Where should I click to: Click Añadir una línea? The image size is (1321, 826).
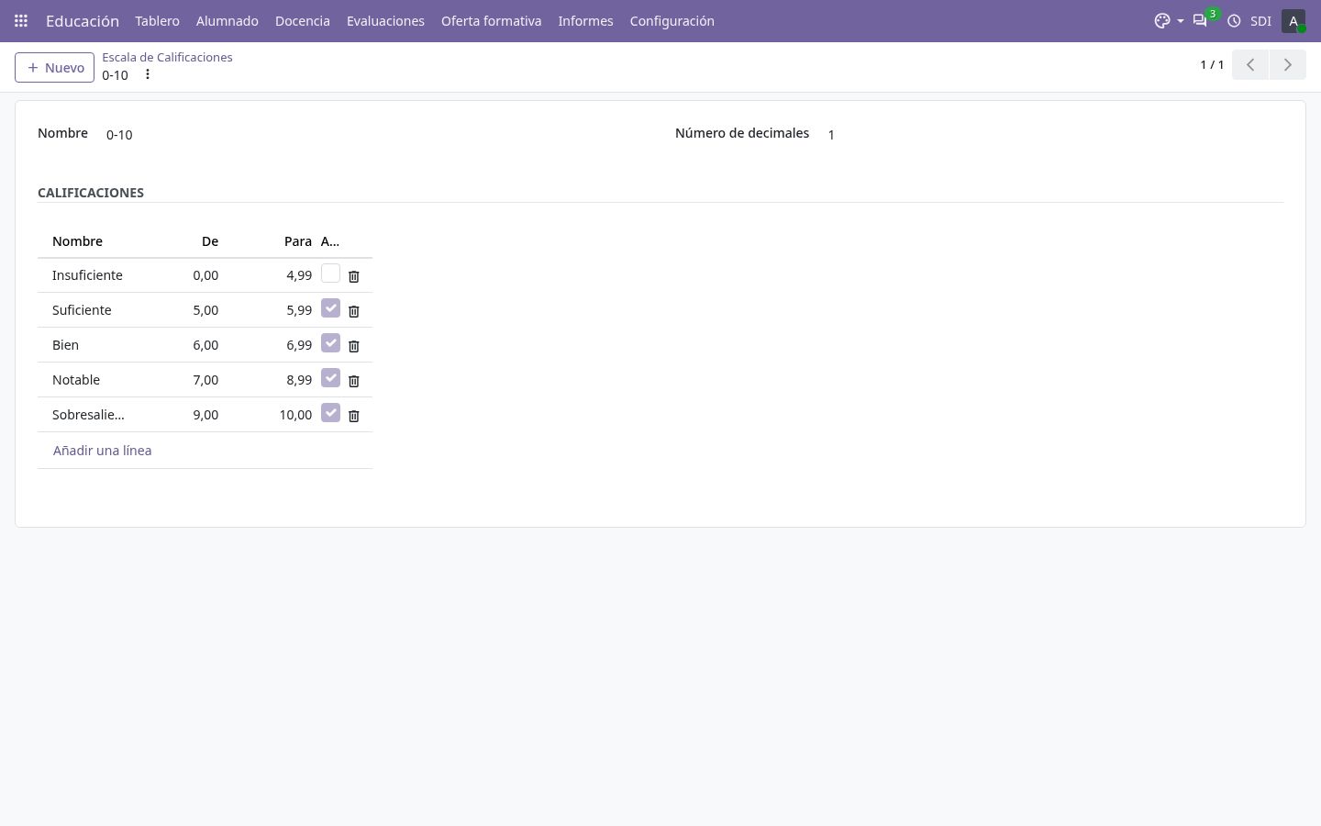point(103,451)
